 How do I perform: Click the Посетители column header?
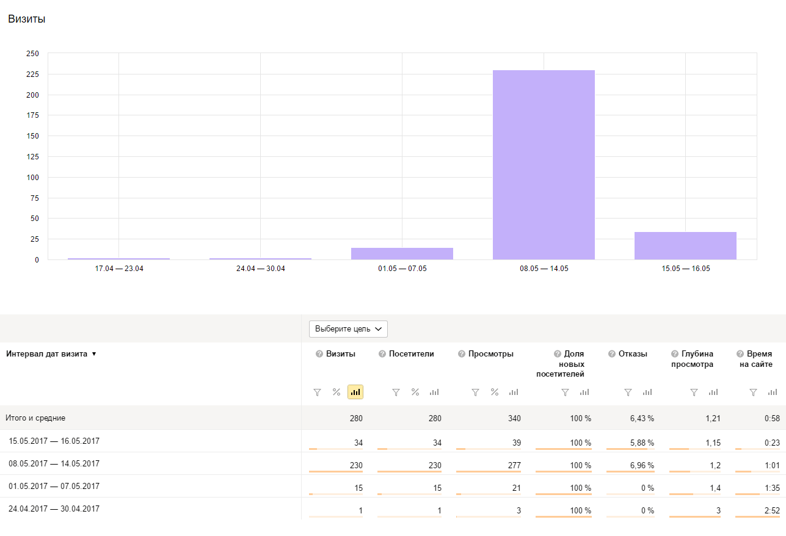(x=411, y=354)
